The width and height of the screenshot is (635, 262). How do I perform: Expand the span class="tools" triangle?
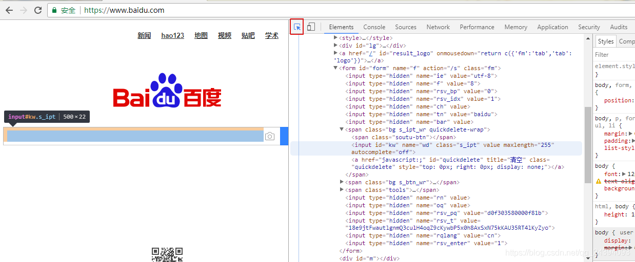click(342, 190)
